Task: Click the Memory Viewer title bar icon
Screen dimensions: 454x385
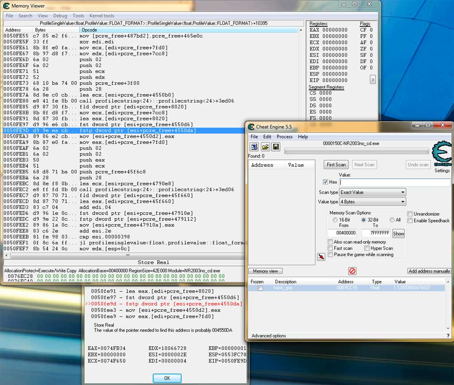Action: [6, 6]
